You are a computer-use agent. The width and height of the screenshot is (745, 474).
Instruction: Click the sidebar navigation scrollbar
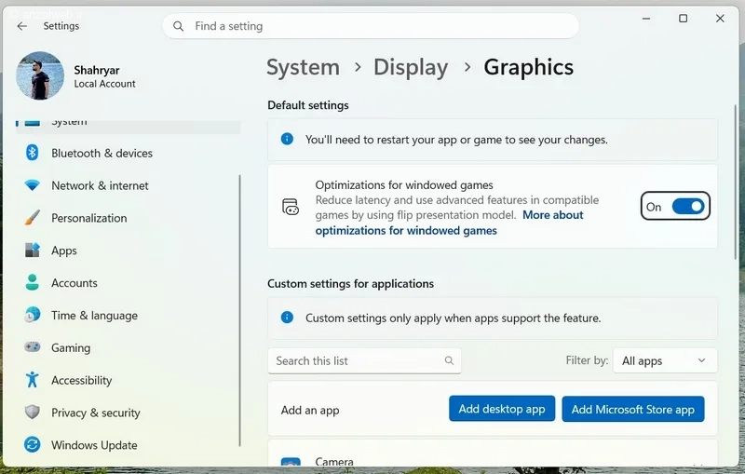240,311
